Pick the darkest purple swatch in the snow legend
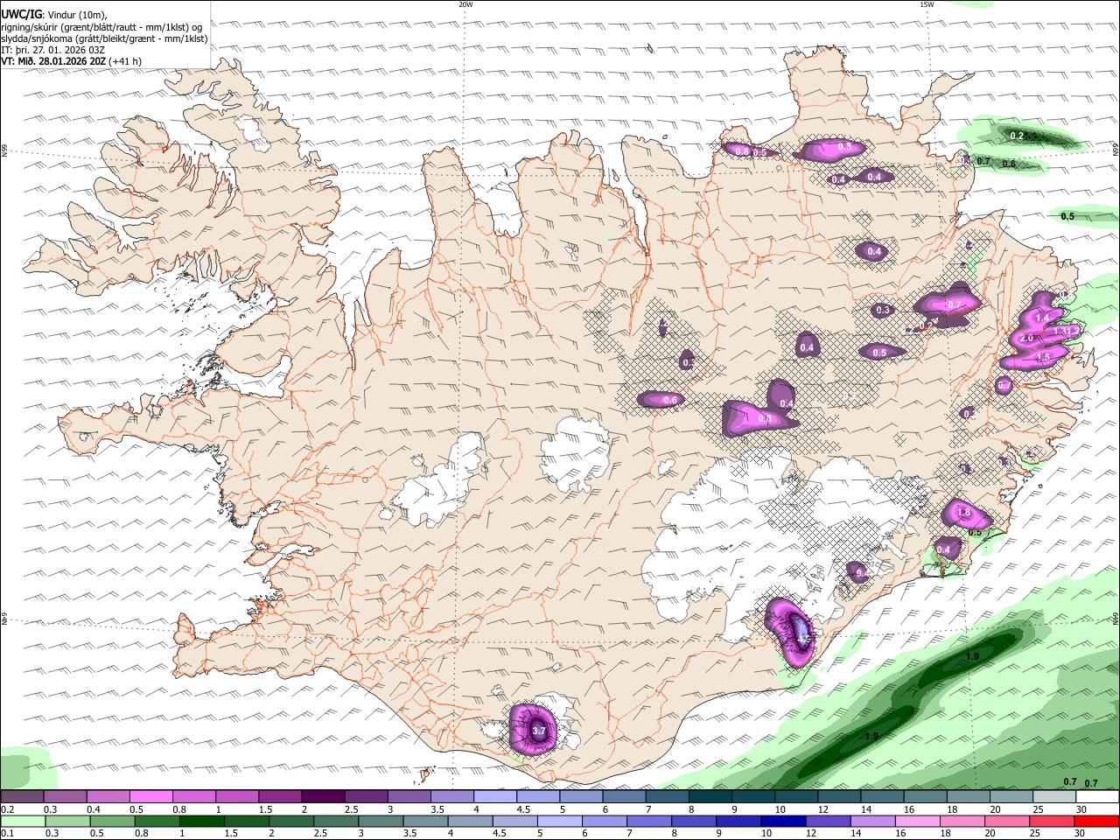Viewport: 1120px width, 840px height. click(323, 796)
